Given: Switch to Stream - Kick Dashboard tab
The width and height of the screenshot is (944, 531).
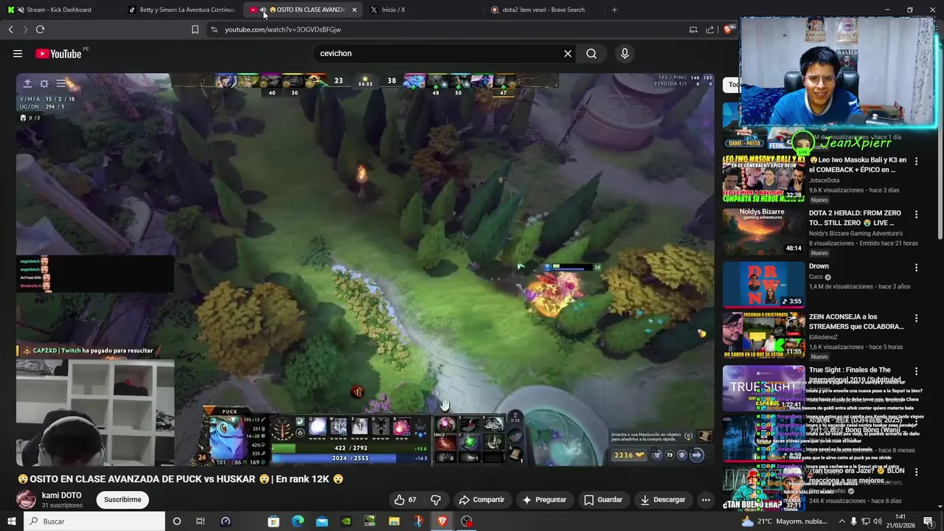Looking at the screenshot, I should coord(59,10).
